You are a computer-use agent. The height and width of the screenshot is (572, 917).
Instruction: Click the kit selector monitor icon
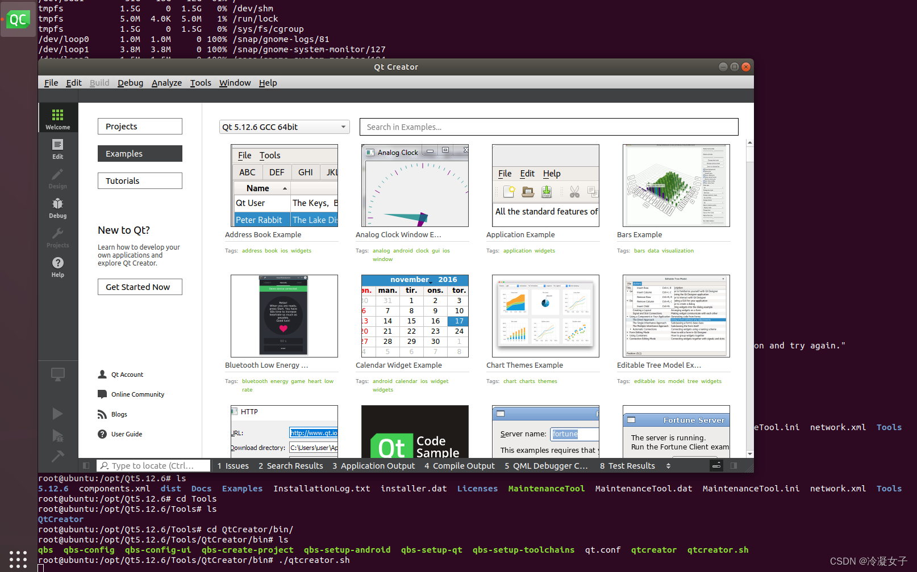click(58, 374)
